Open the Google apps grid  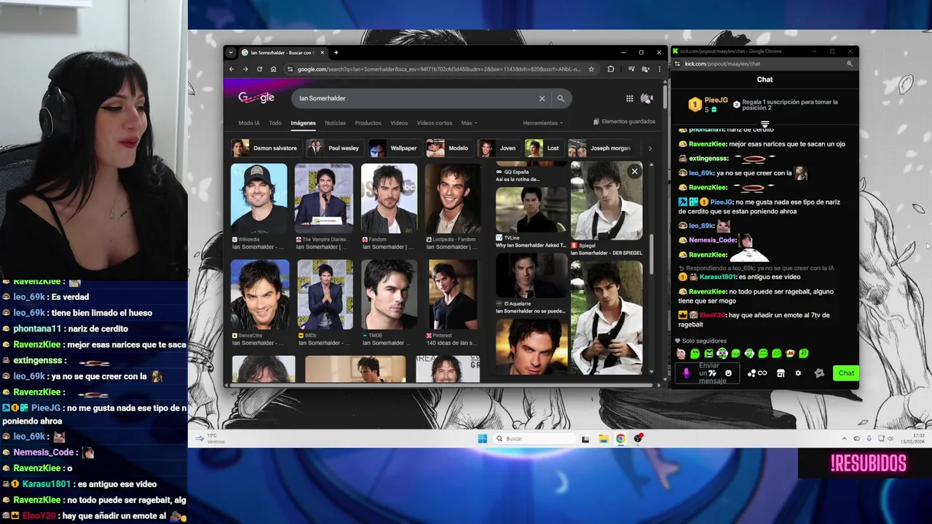(x=629, y=98)
